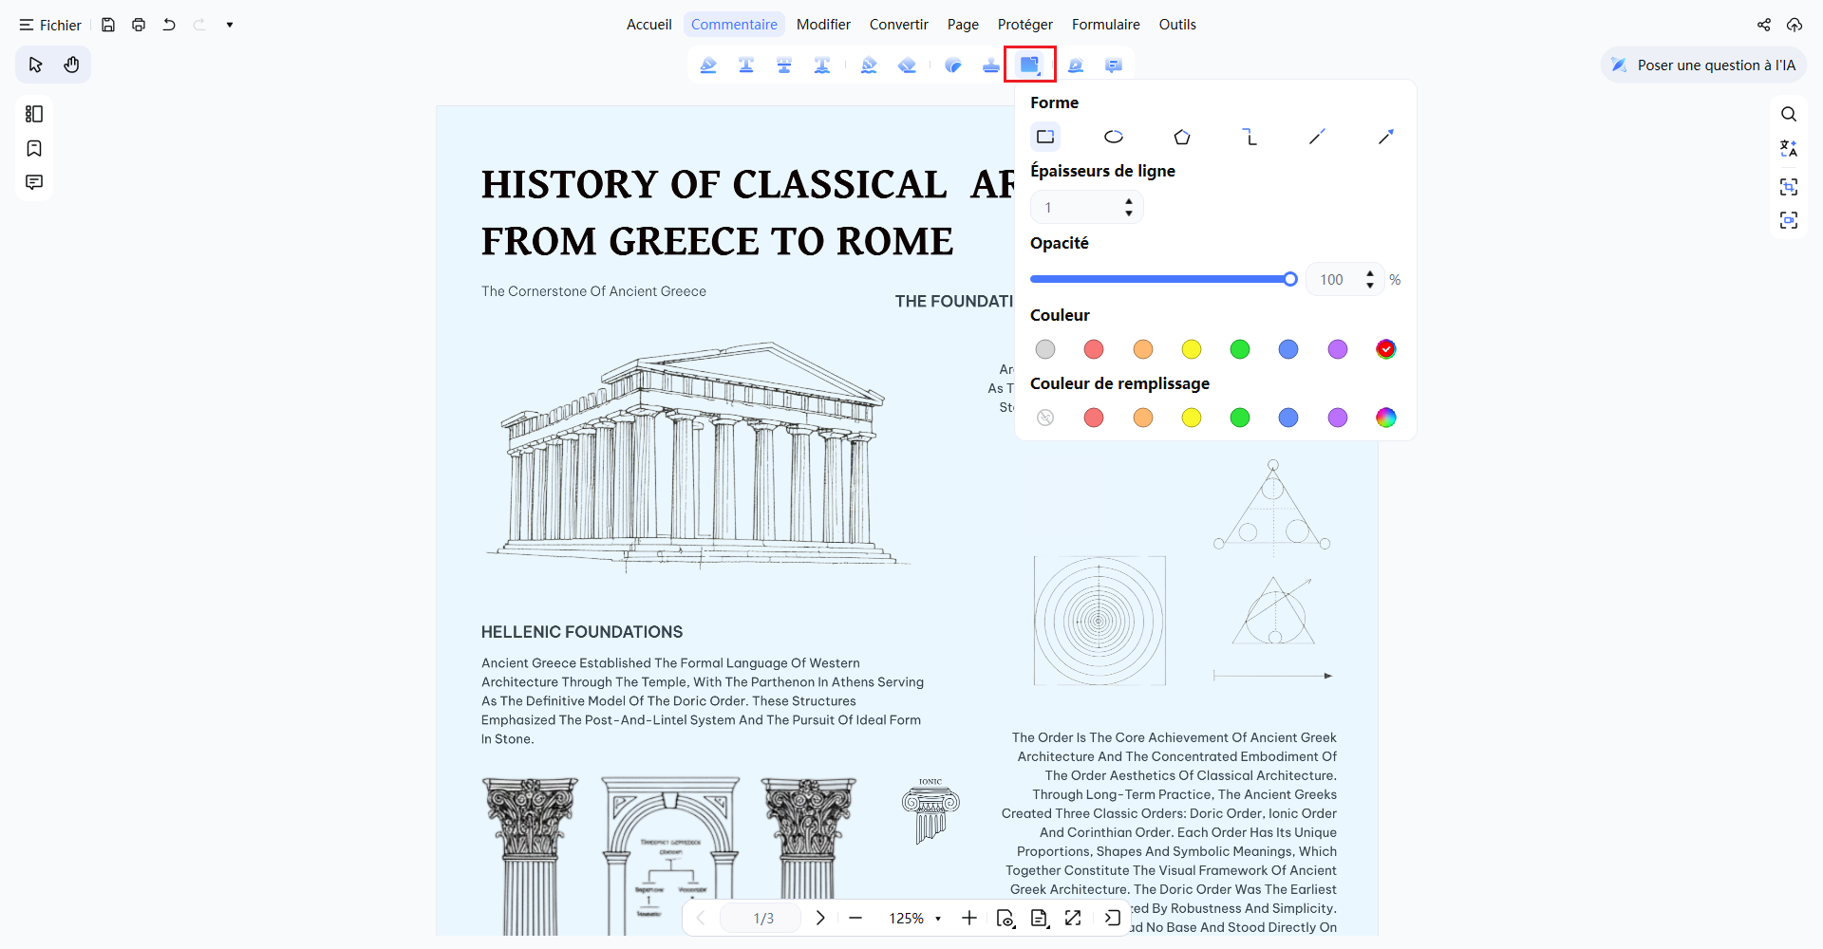Activate the hand pan tool

pos(71,65)
